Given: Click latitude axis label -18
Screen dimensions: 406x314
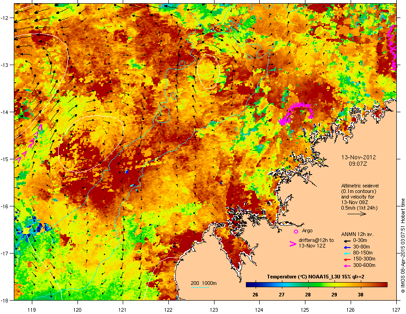Looking at the screenshot, I should point(5,300).
